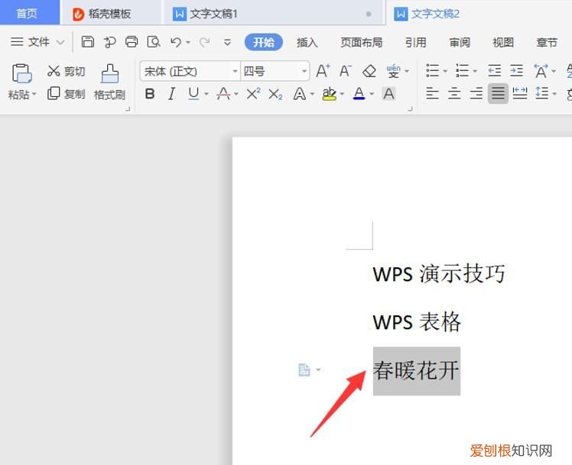This screenshot has width=572, height=465.
Task: Toggle Italic formatting
Action: [x=171, y=94]
